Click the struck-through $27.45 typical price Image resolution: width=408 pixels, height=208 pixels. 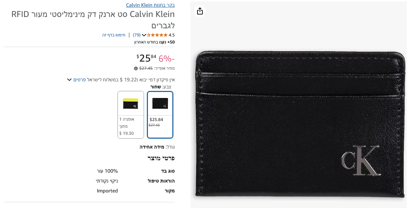tap(146, 68)
